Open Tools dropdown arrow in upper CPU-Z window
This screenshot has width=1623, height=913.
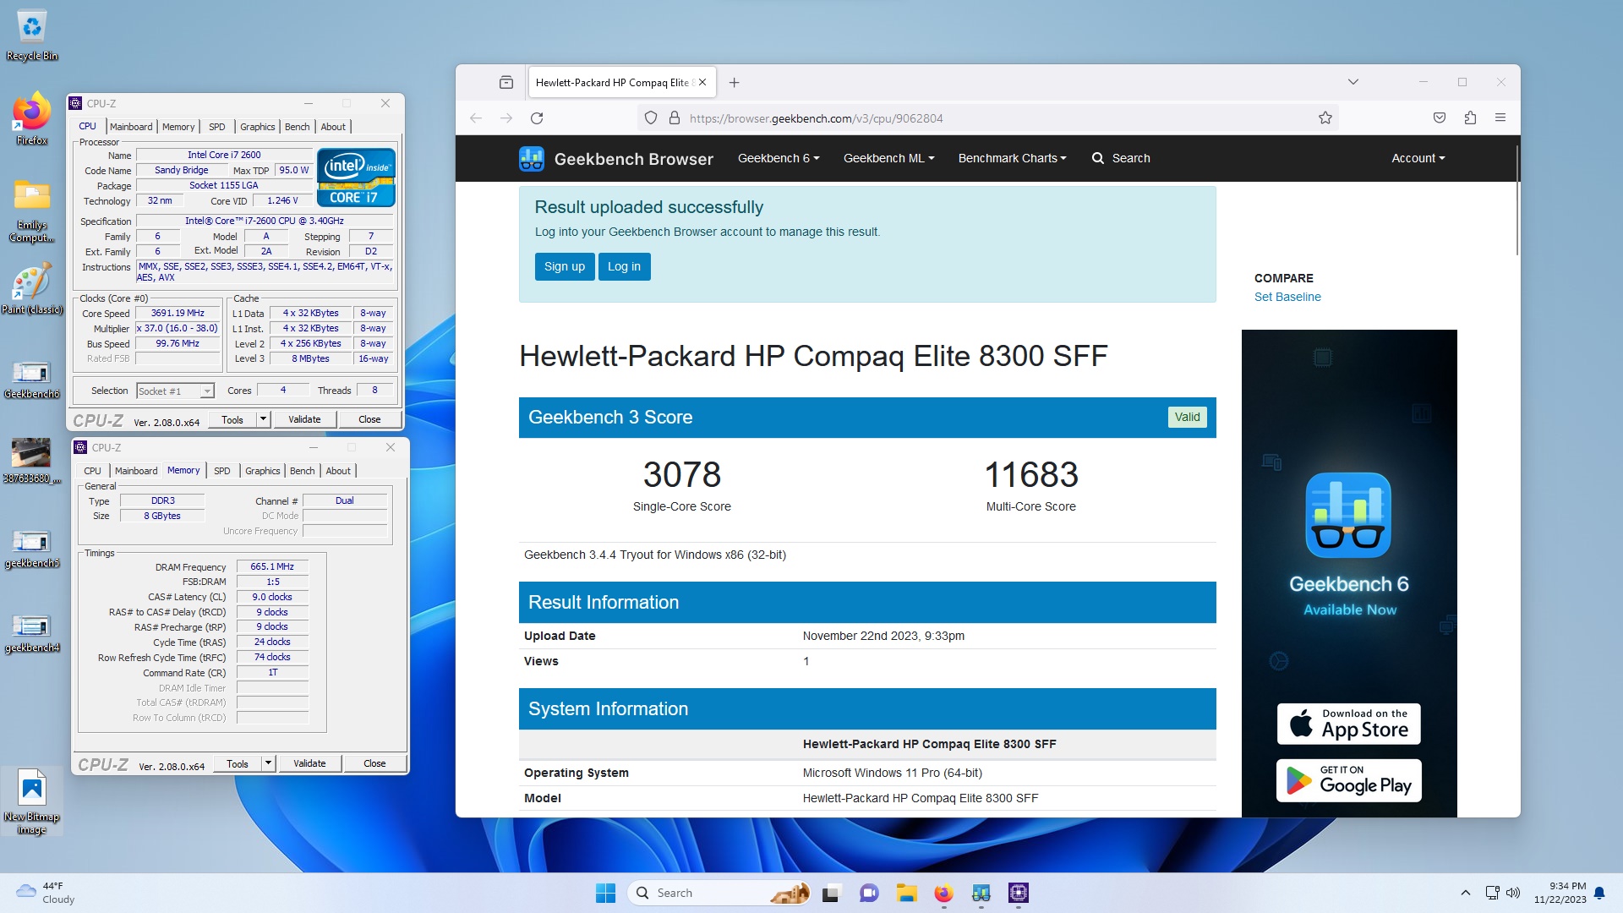264,419
